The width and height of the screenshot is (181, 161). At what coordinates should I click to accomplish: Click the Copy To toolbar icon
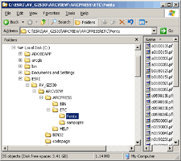coord(113,22)
